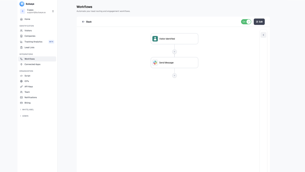Image resolution: width=305 pixels, height=172 pixels.
Task: Expand the ADMIN section
Action: 25,116
